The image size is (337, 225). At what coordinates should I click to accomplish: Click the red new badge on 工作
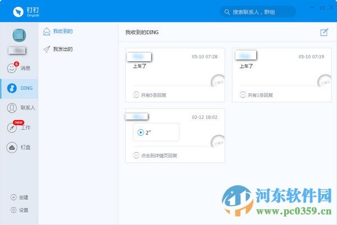(x=19, y=122)
